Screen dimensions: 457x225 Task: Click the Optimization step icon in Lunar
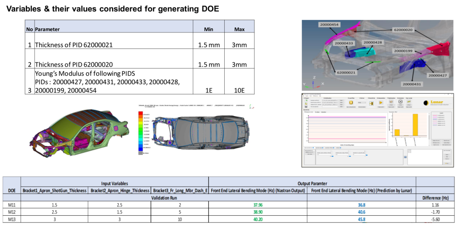coord(391,101)
